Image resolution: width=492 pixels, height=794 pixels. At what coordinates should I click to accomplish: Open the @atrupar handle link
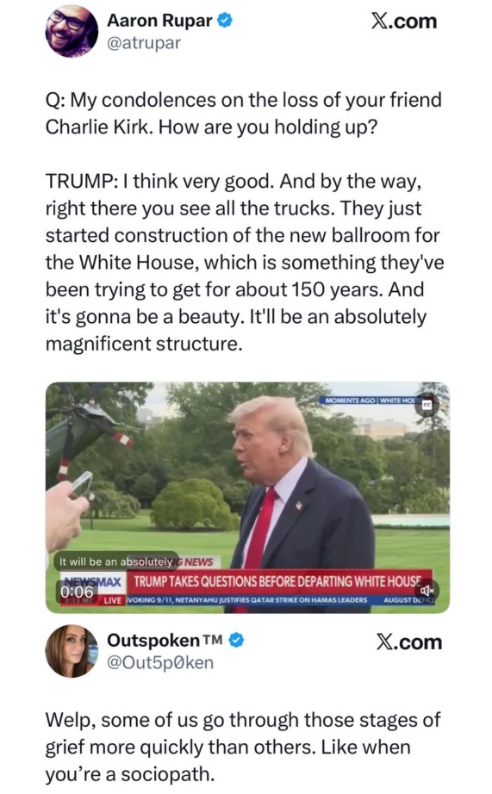click(x=143, y=43)
